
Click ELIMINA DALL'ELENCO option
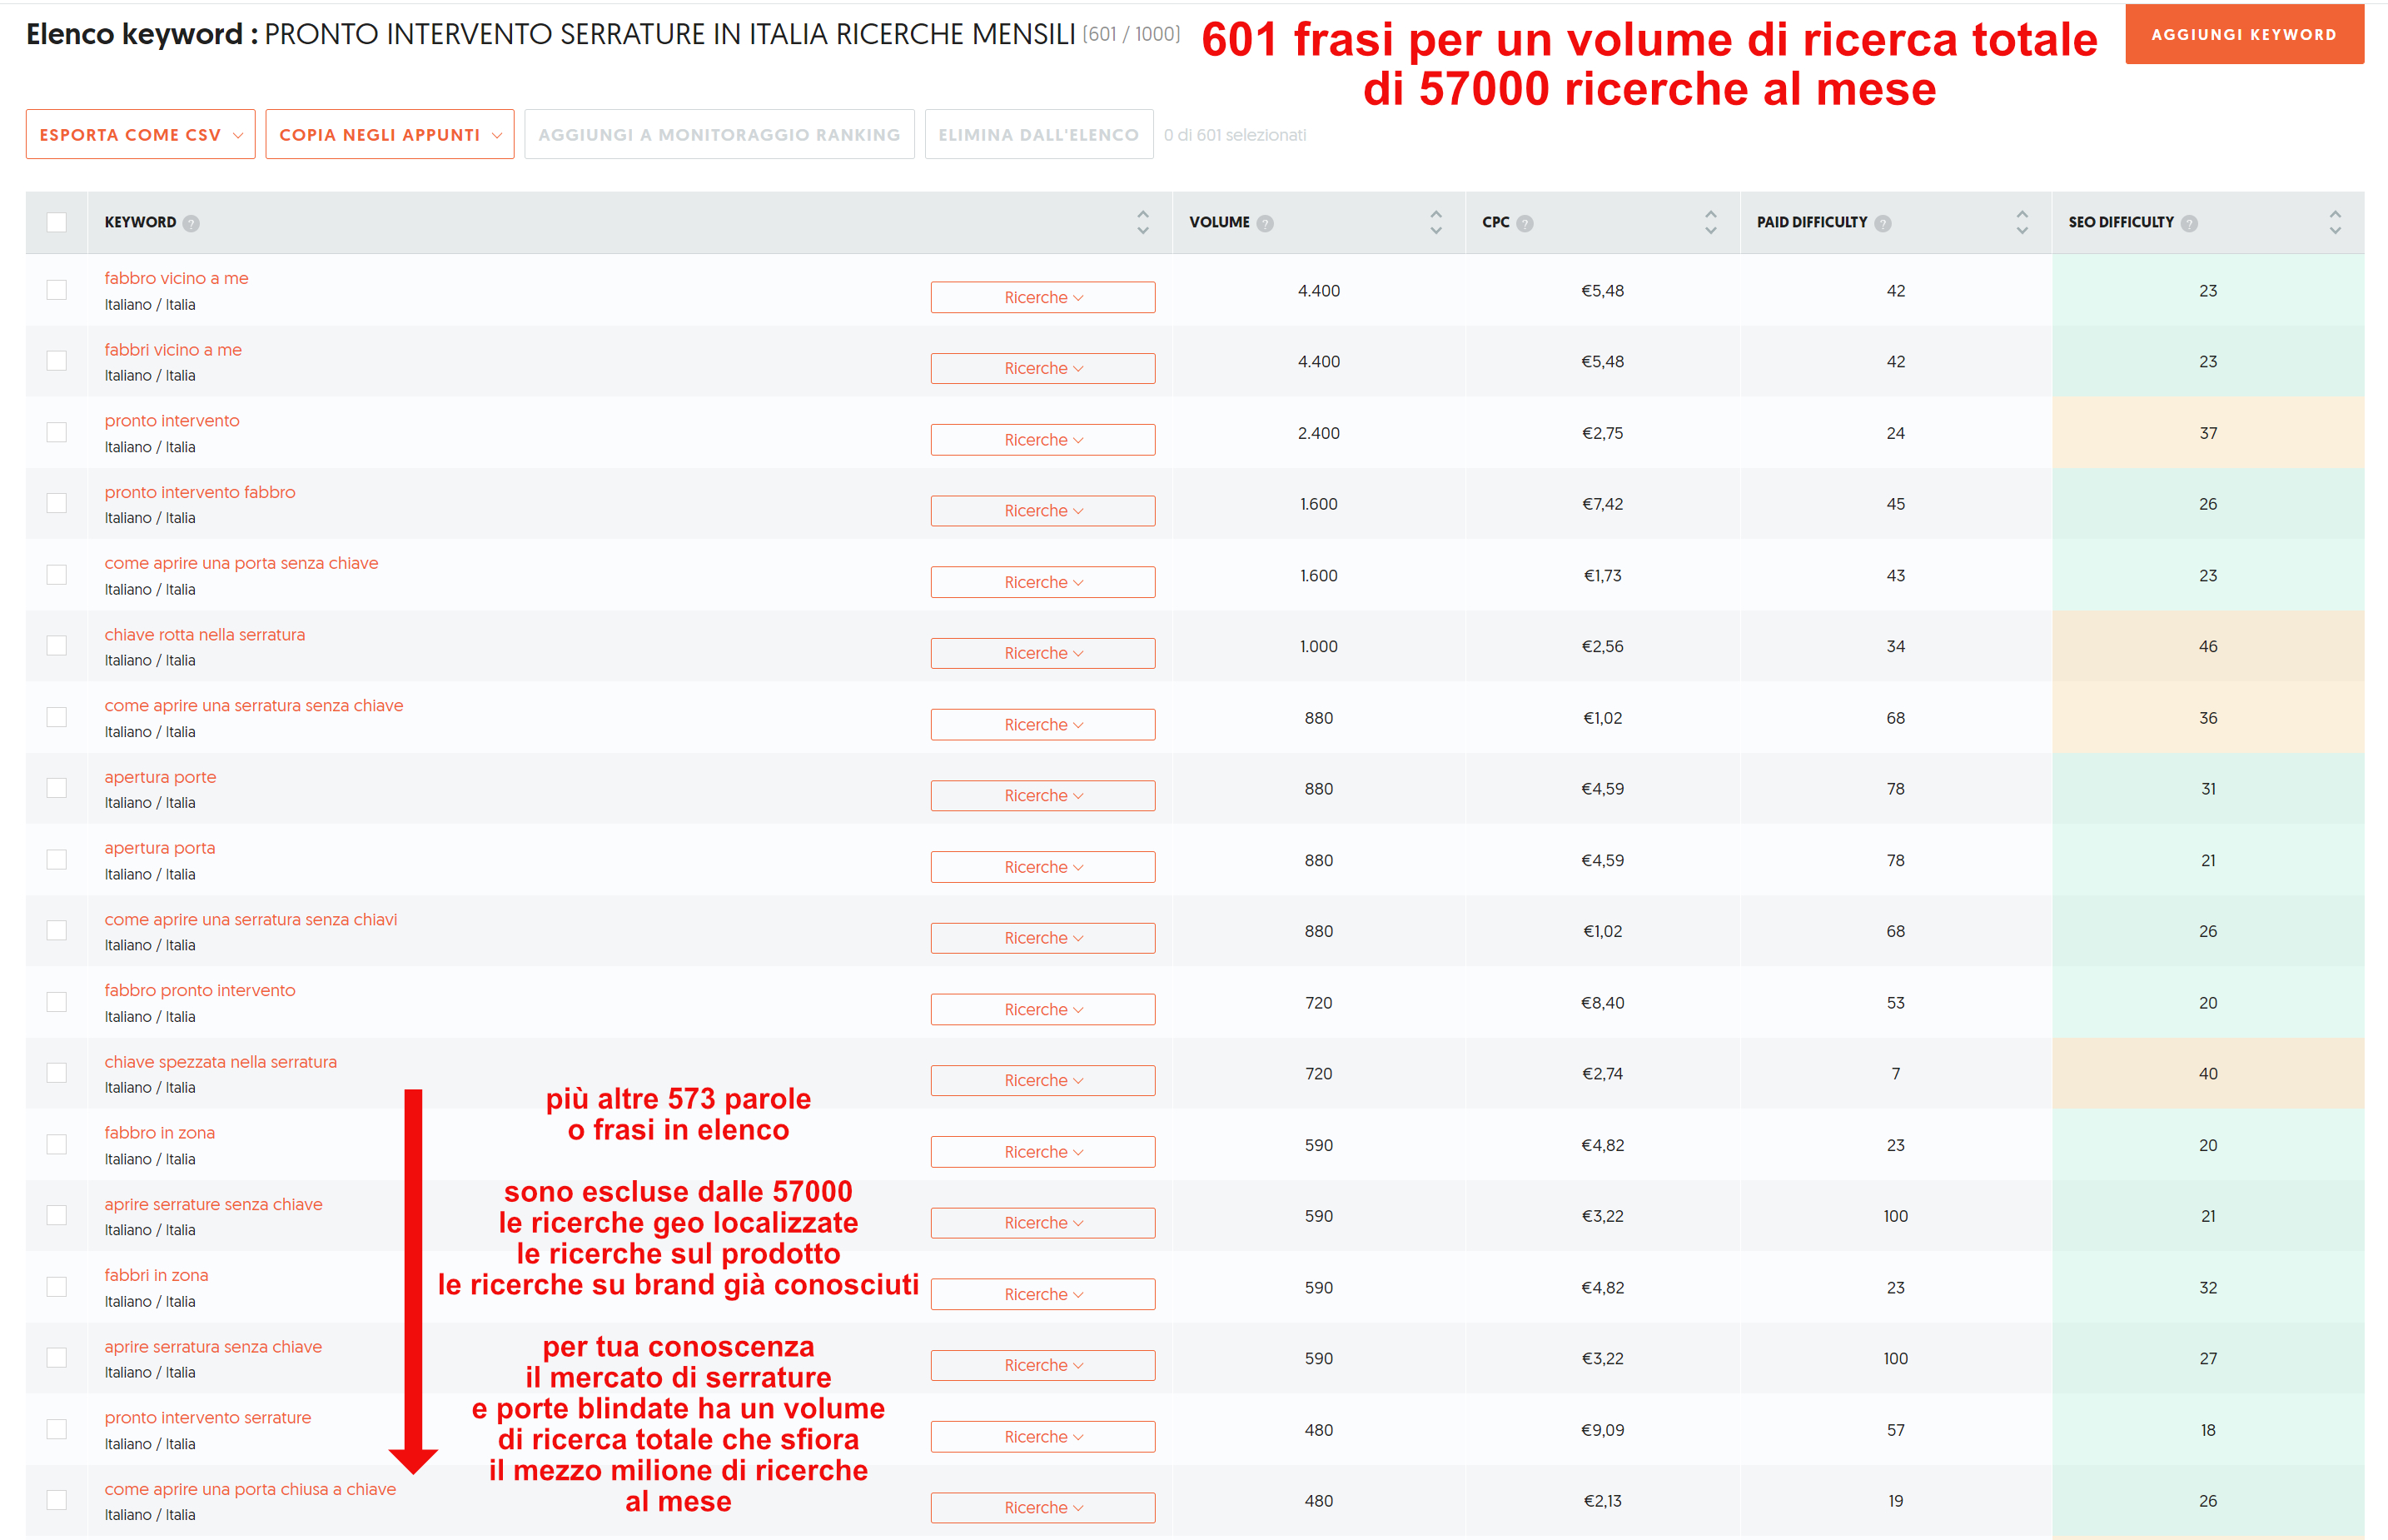(x=1037, y=135)
